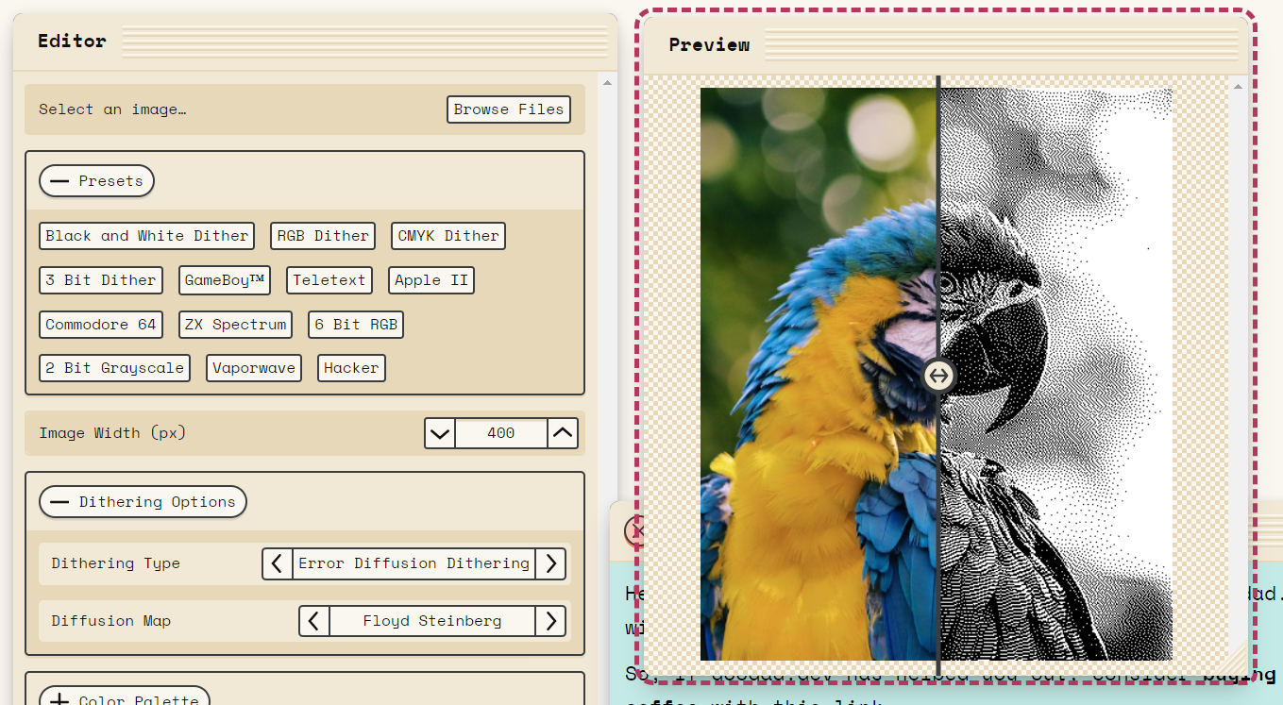
Task: Previous Diffusion Map left arrow
Action: (x=314, y=621)
